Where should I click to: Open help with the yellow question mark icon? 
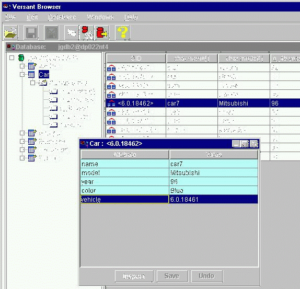click(x=122, y=32)
